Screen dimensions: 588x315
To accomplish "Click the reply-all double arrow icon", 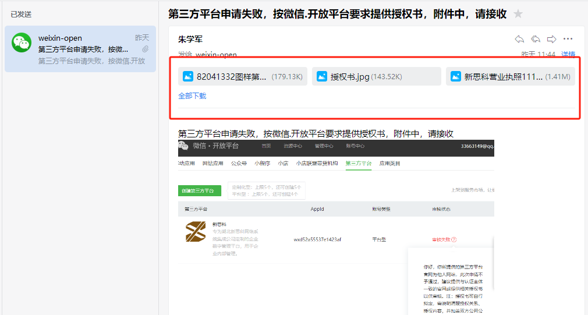I will [x=536, y=39].
